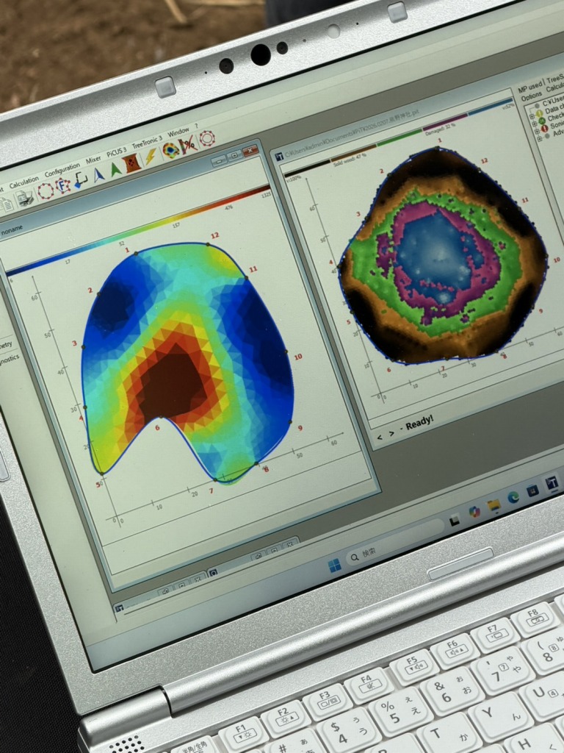The image size is (564, 753).
Task: Minimize the noname tomogram window
Action: 219,161
